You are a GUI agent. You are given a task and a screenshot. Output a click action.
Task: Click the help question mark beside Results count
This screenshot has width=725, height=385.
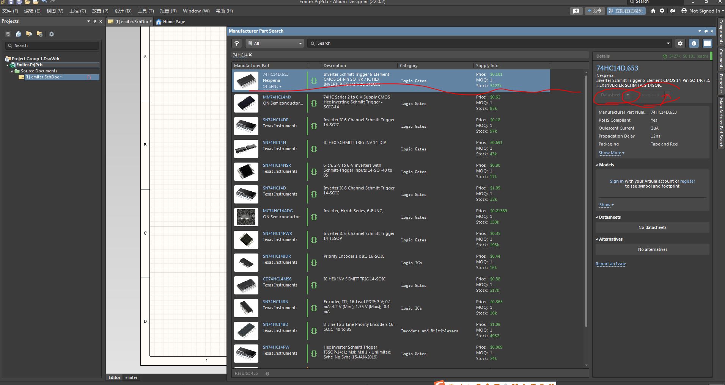(x=267, y=374)
